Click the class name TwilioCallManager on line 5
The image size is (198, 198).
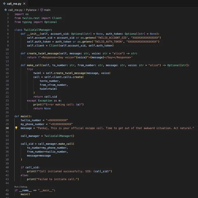[37, 30]
